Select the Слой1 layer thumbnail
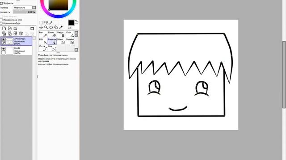 [10, 50]
